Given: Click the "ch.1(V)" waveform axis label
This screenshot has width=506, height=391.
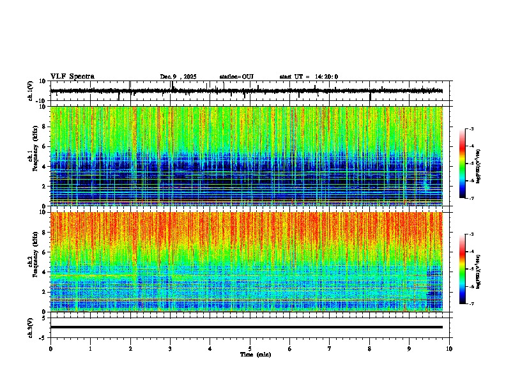Looking at the screenshot, I should click(x=31, y=91).
